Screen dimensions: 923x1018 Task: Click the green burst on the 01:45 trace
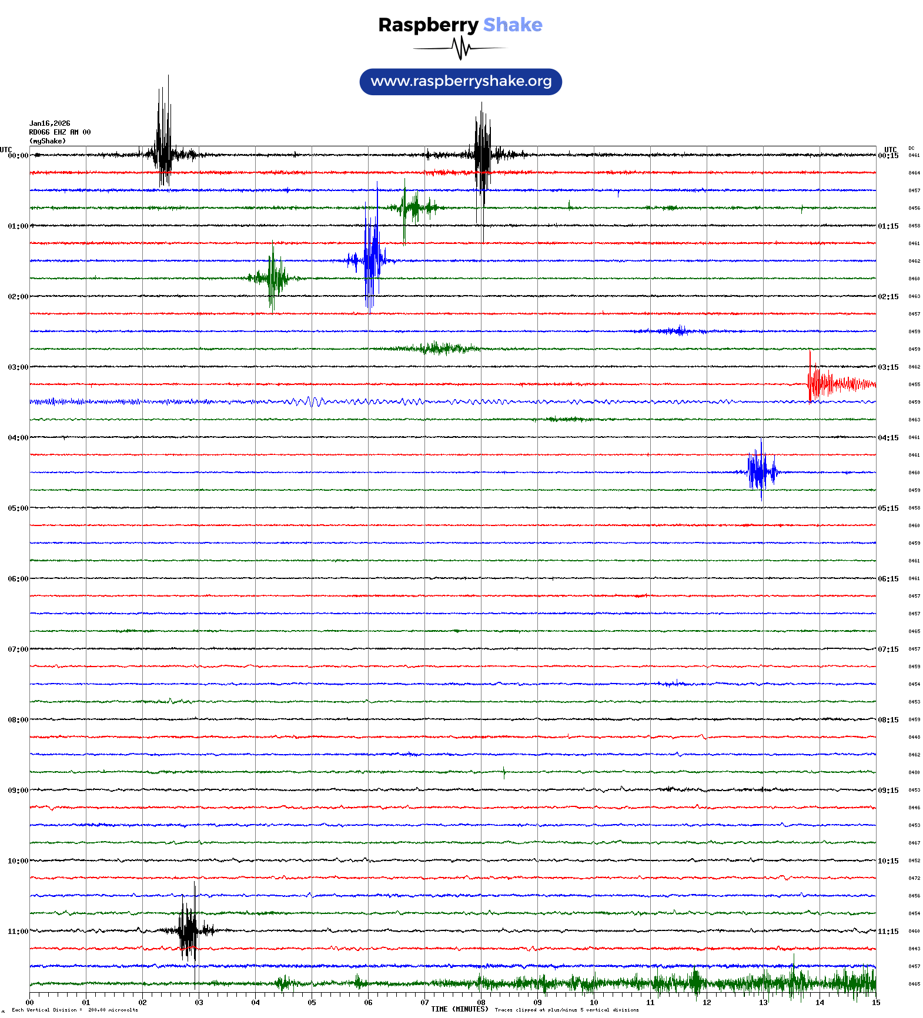click(x=272, y=278)
